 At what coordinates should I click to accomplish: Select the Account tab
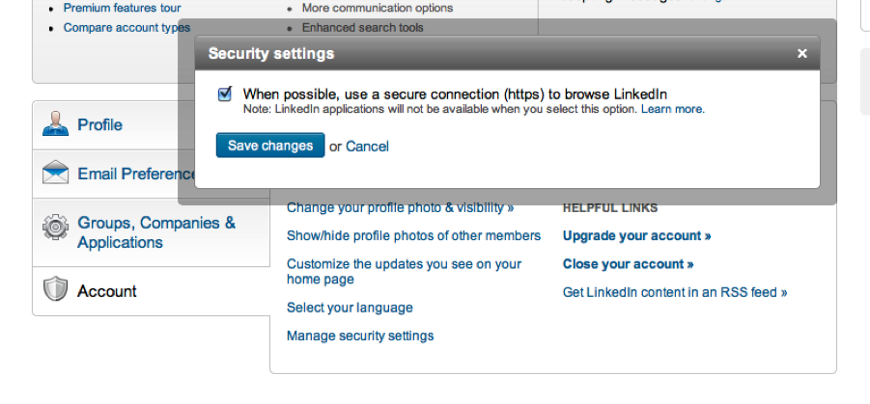click(106, 291)
